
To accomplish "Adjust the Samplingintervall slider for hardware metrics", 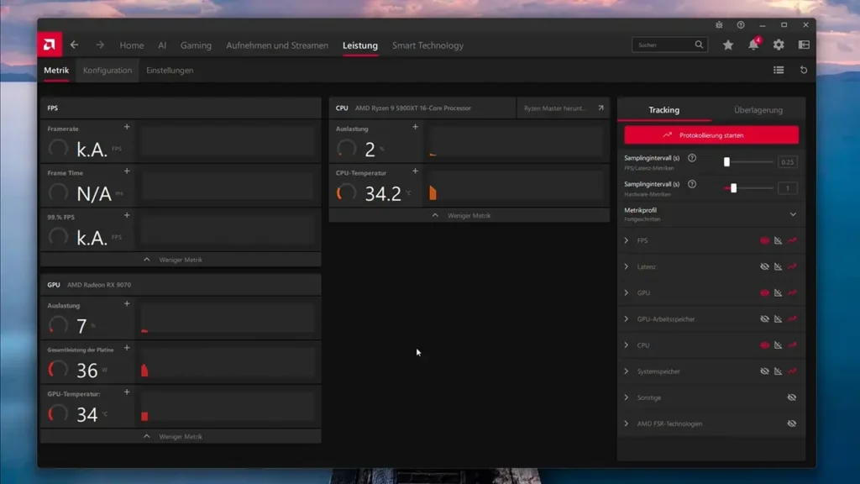I will coord(734,188).
